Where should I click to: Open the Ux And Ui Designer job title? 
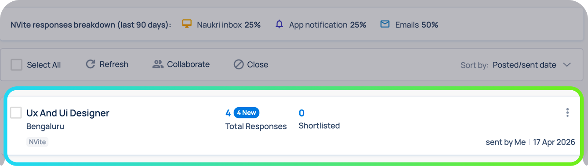coord(68,113)
